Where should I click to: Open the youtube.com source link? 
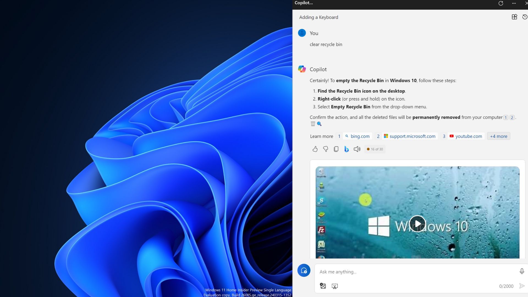pos(468,136)
